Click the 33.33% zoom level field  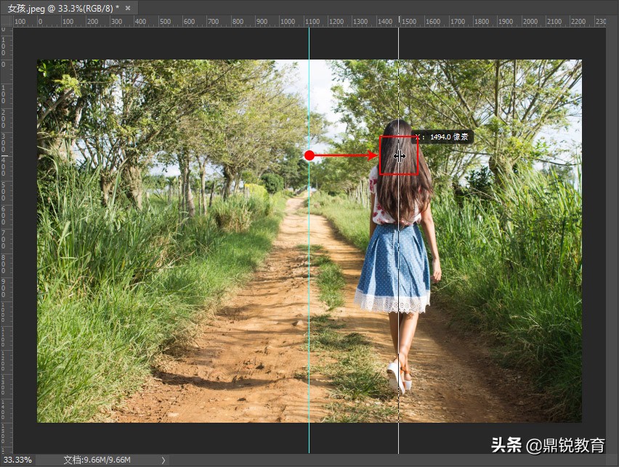coord(17,460)
